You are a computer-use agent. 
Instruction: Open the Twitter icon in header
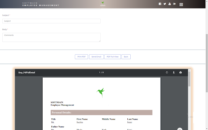(165, 4)
